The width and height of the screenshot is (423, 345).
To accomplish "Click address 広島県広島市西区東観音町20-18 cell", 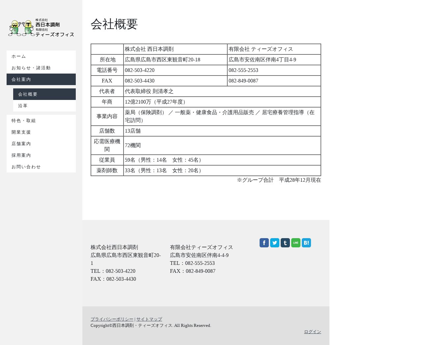I will 175,60.
